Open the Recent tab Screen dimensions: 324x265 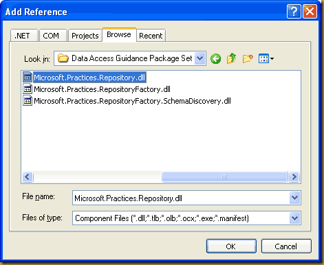[x=151, y=36]
